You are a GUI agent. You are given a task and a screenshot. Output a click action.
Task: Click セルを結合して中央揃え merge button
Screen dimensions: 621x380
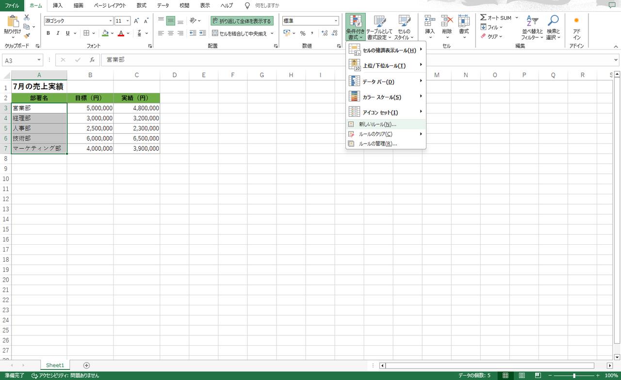(x=240, y=33)
